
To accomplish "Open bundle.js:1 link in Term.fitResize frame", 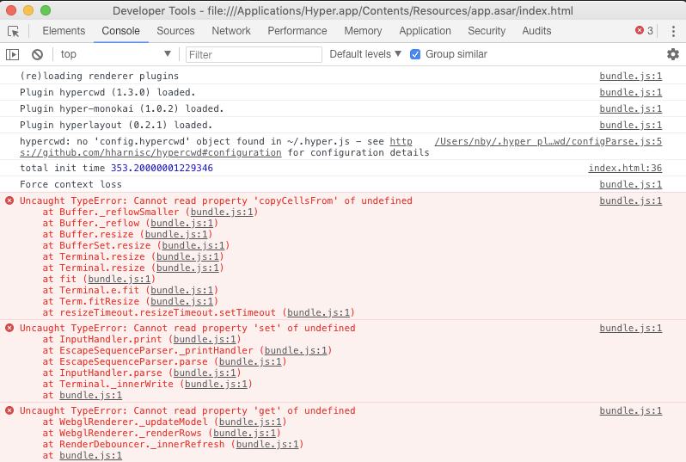I will (182, 302).
